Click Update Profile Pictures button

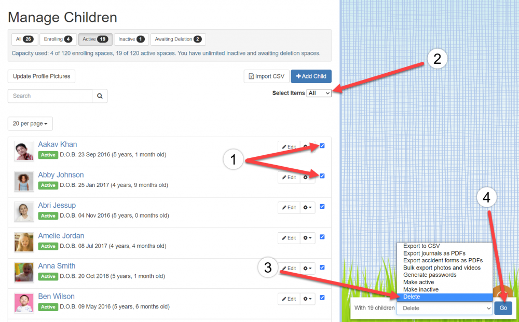[42, 76]
